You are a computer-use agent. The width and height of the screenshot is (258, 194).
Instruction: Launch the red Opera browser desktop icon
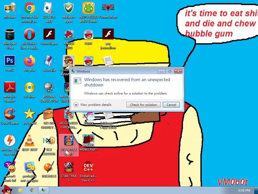point(29,39)
